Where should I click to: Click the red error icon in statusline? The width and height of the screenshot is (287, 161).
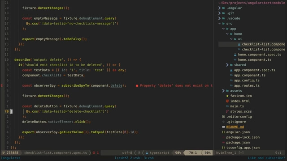pos(94,153)
